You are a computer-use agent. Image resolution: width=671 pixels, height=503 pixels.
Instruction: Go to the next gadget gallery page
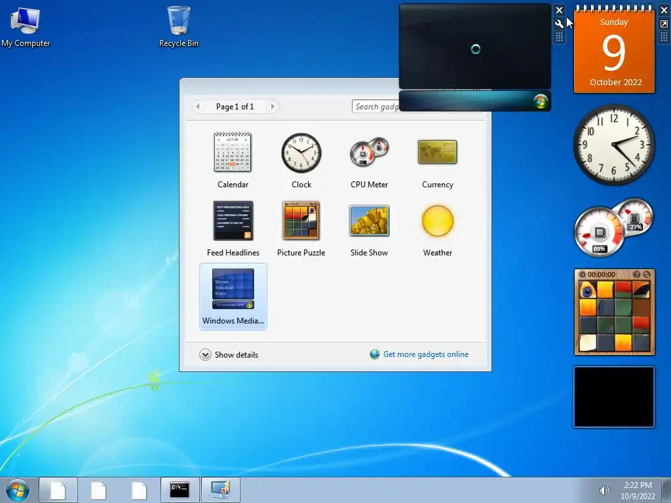(x=272, y=106)
